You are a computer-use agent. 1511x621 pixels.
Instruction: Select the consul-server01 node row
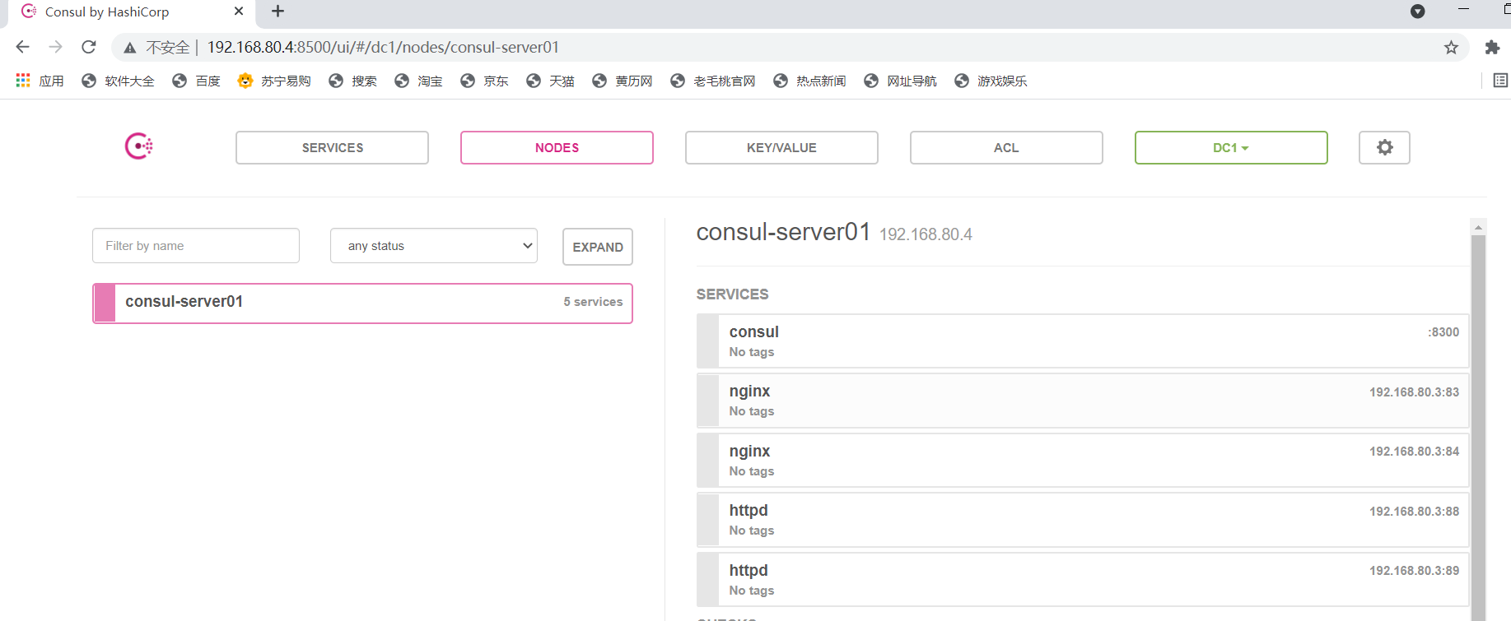tap(362, 303)
